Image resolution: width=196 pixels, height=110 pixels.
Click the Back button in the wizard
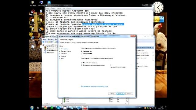pyautogui.click(x=112, y=94)
